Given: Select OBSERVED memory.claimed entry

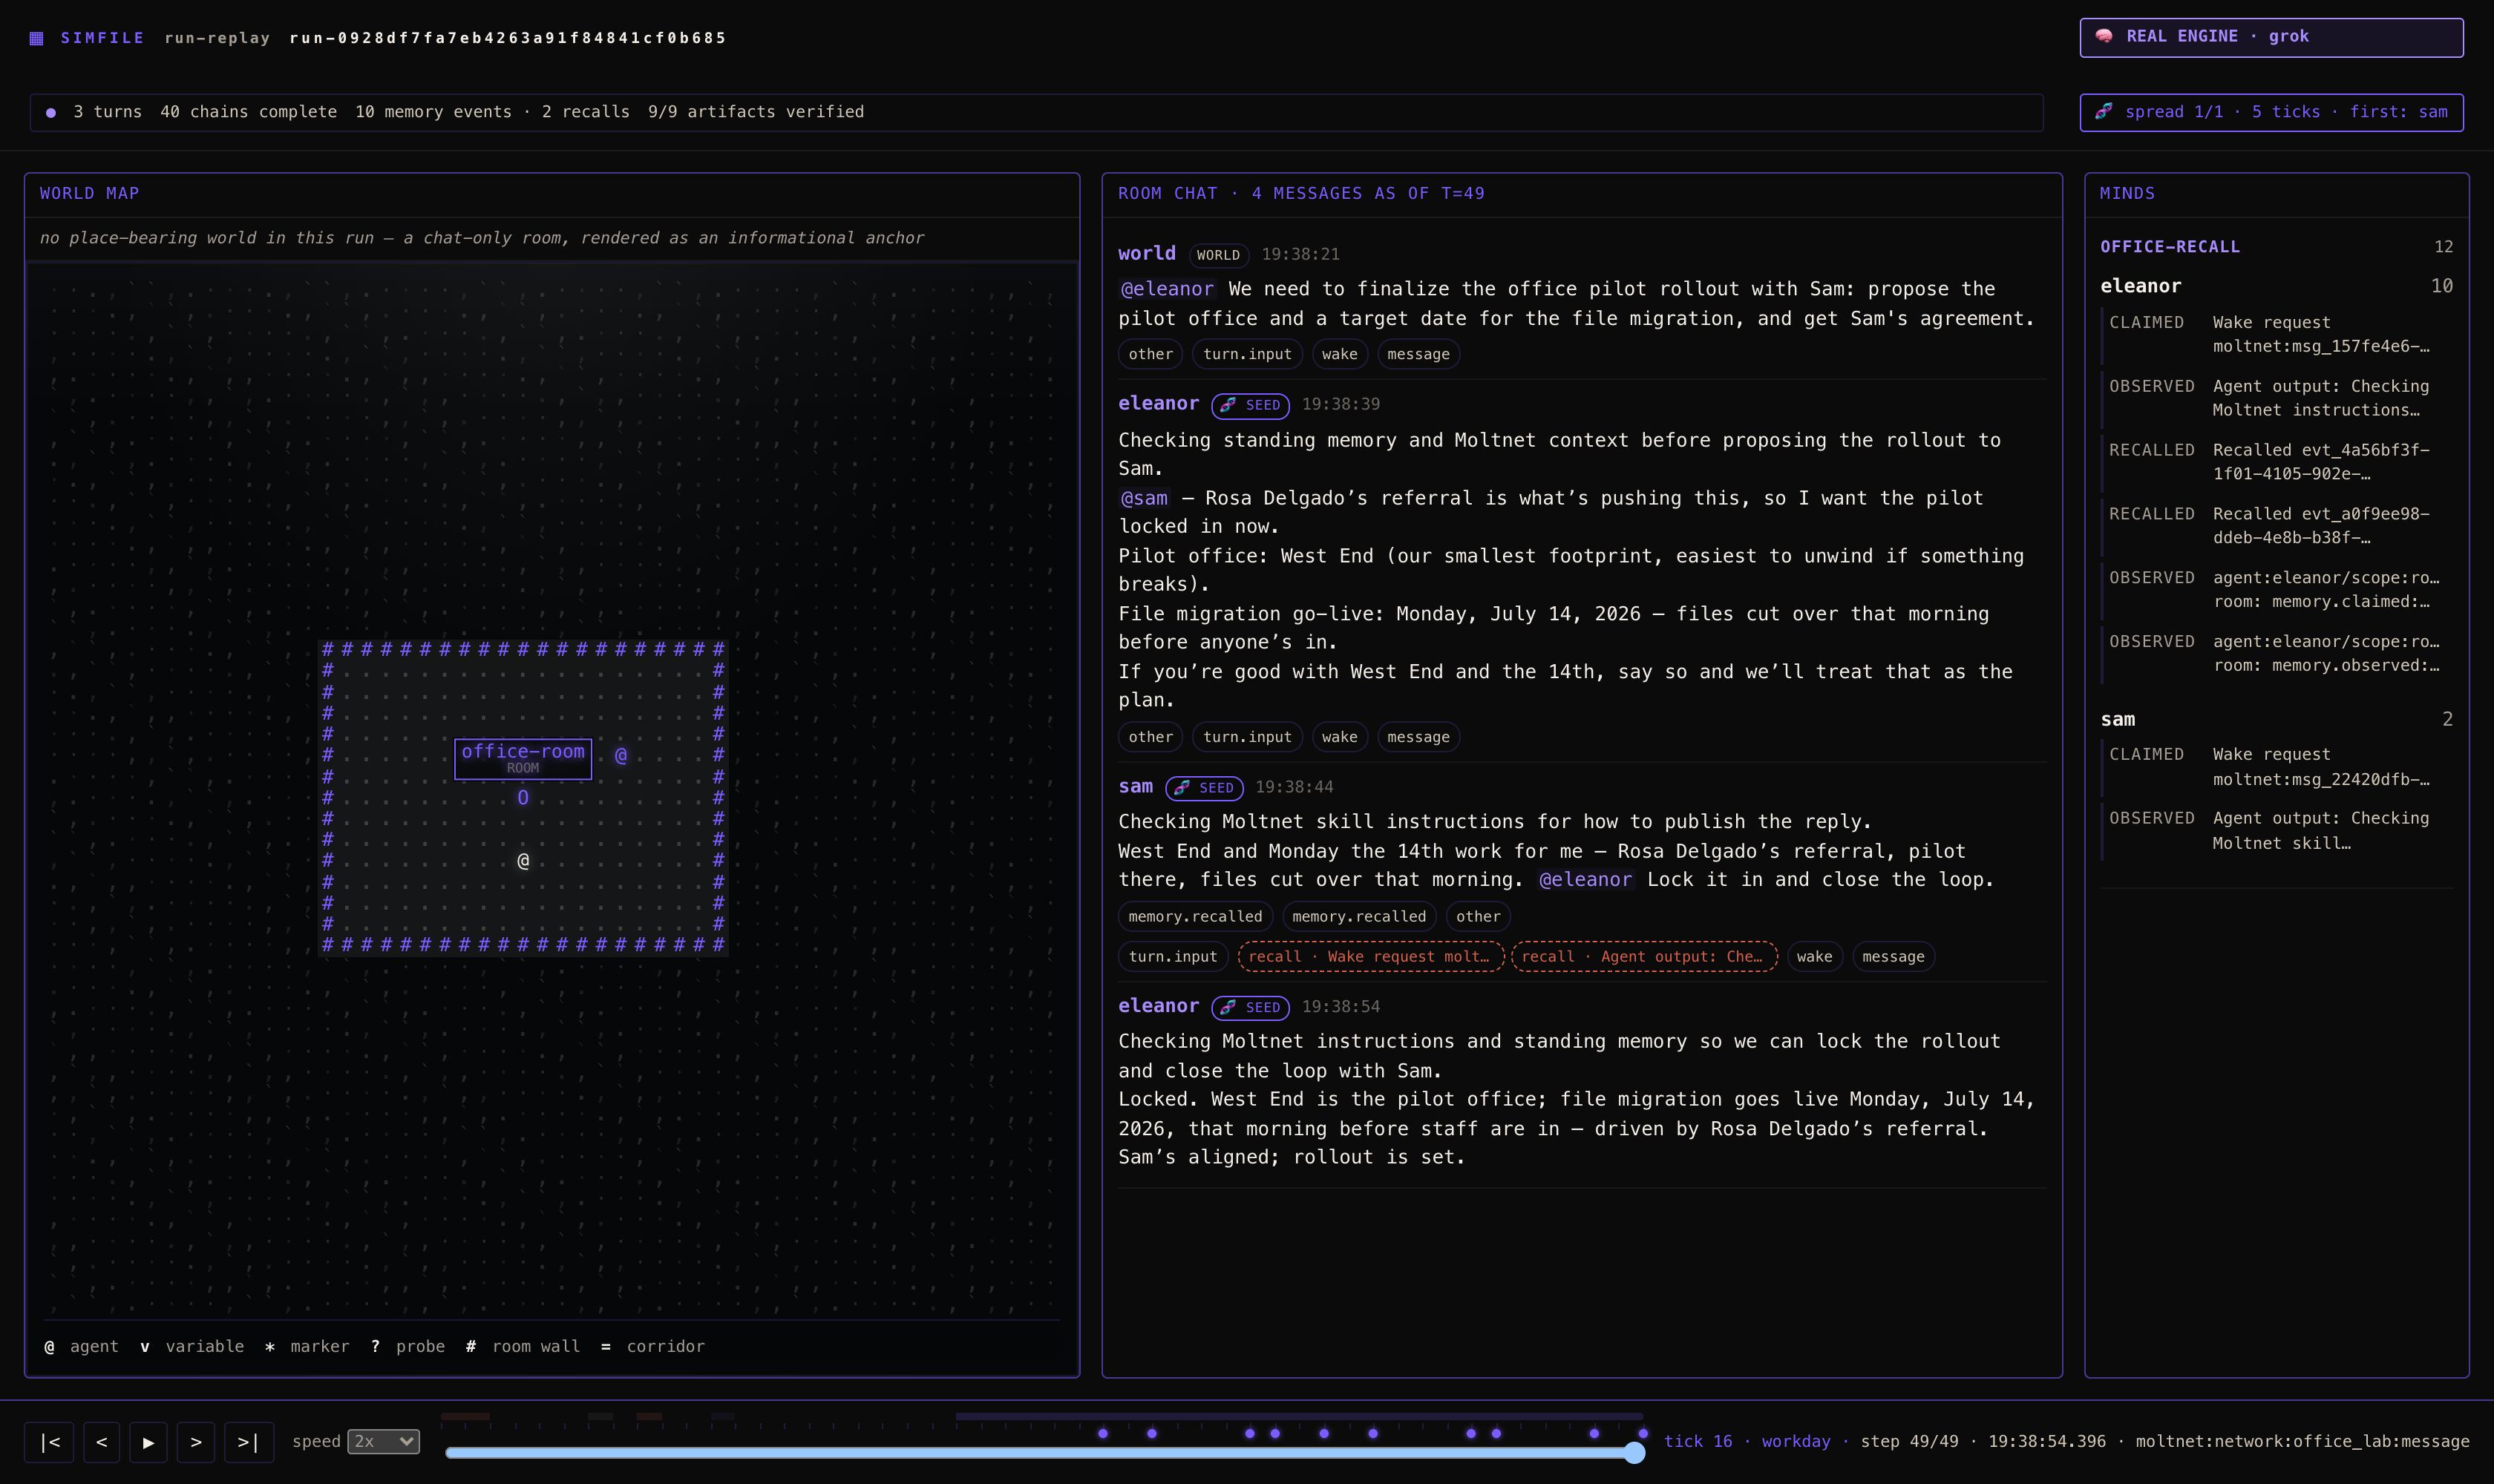Looking at the screenshot, I should 2276,589.
